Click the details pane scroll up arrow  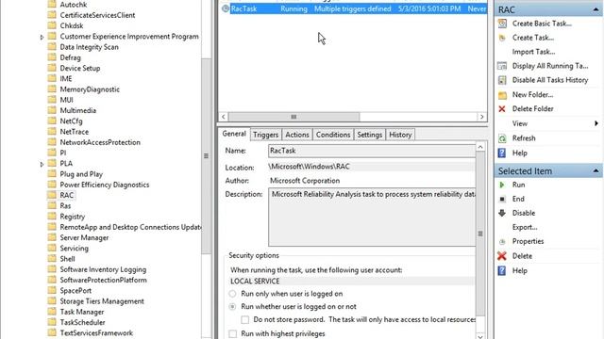pos(480,147)
